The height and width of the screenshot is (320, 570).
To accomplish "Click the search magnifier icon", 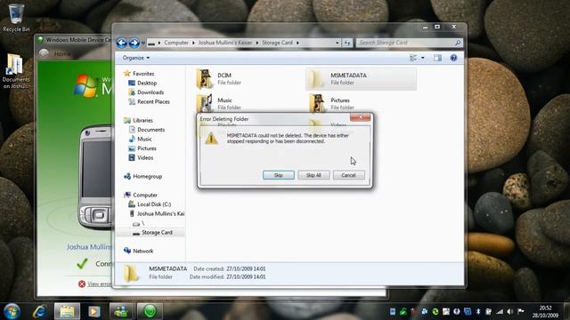I will tap(458, 43).
